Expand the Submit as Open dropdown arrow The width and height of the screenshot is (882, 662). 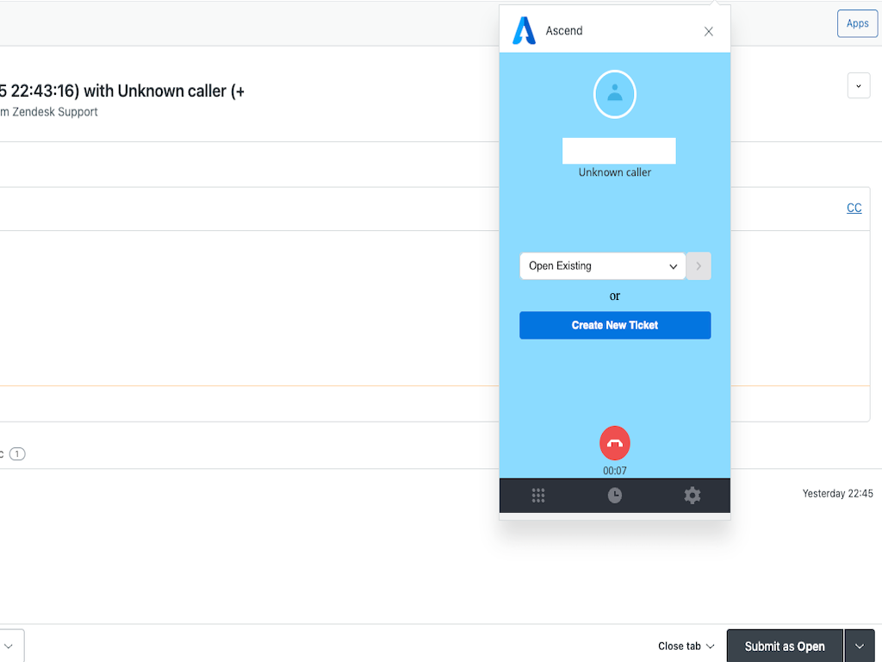(860, 645)
